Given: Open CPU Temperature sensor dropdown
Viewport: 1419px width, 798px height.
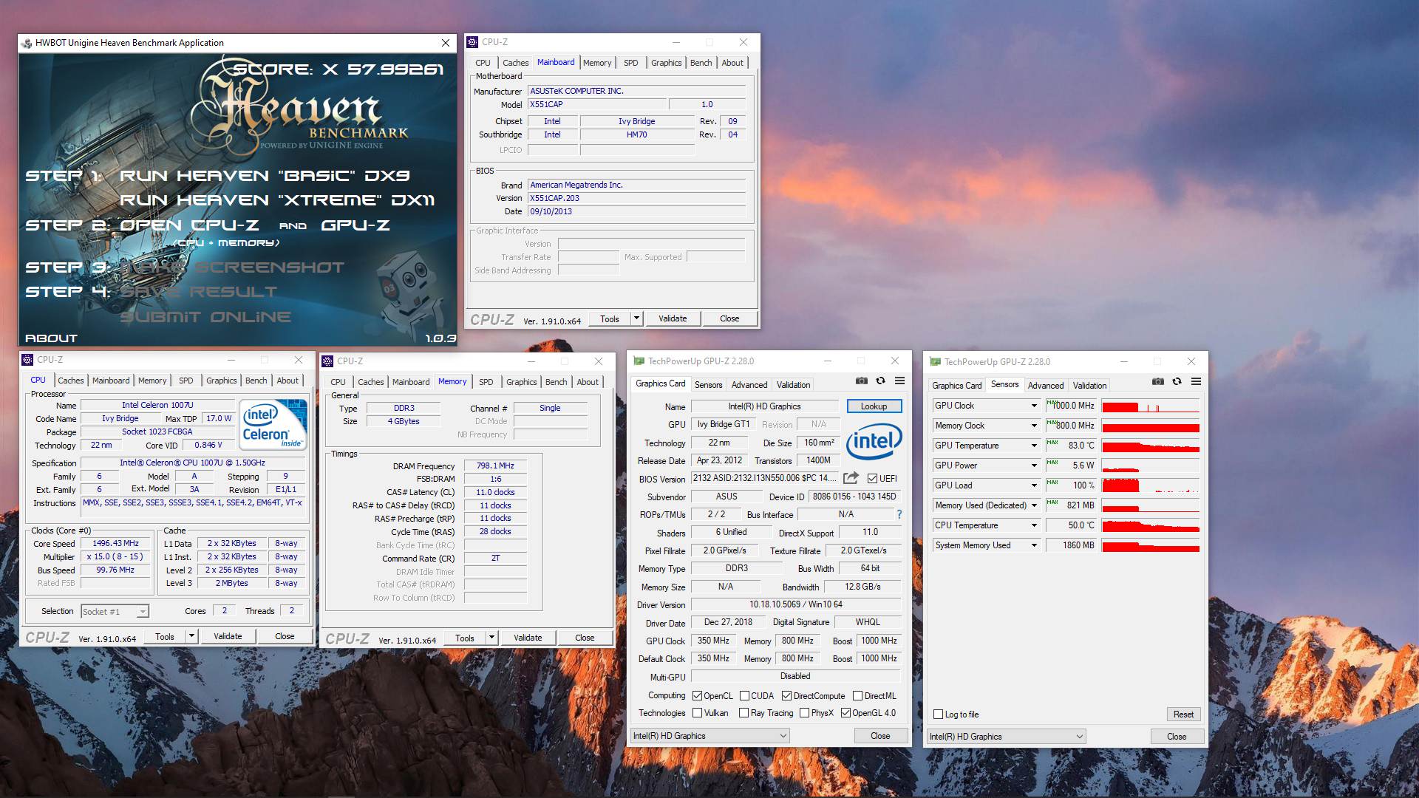Looking at the screenshot, I should (1034, 525).
